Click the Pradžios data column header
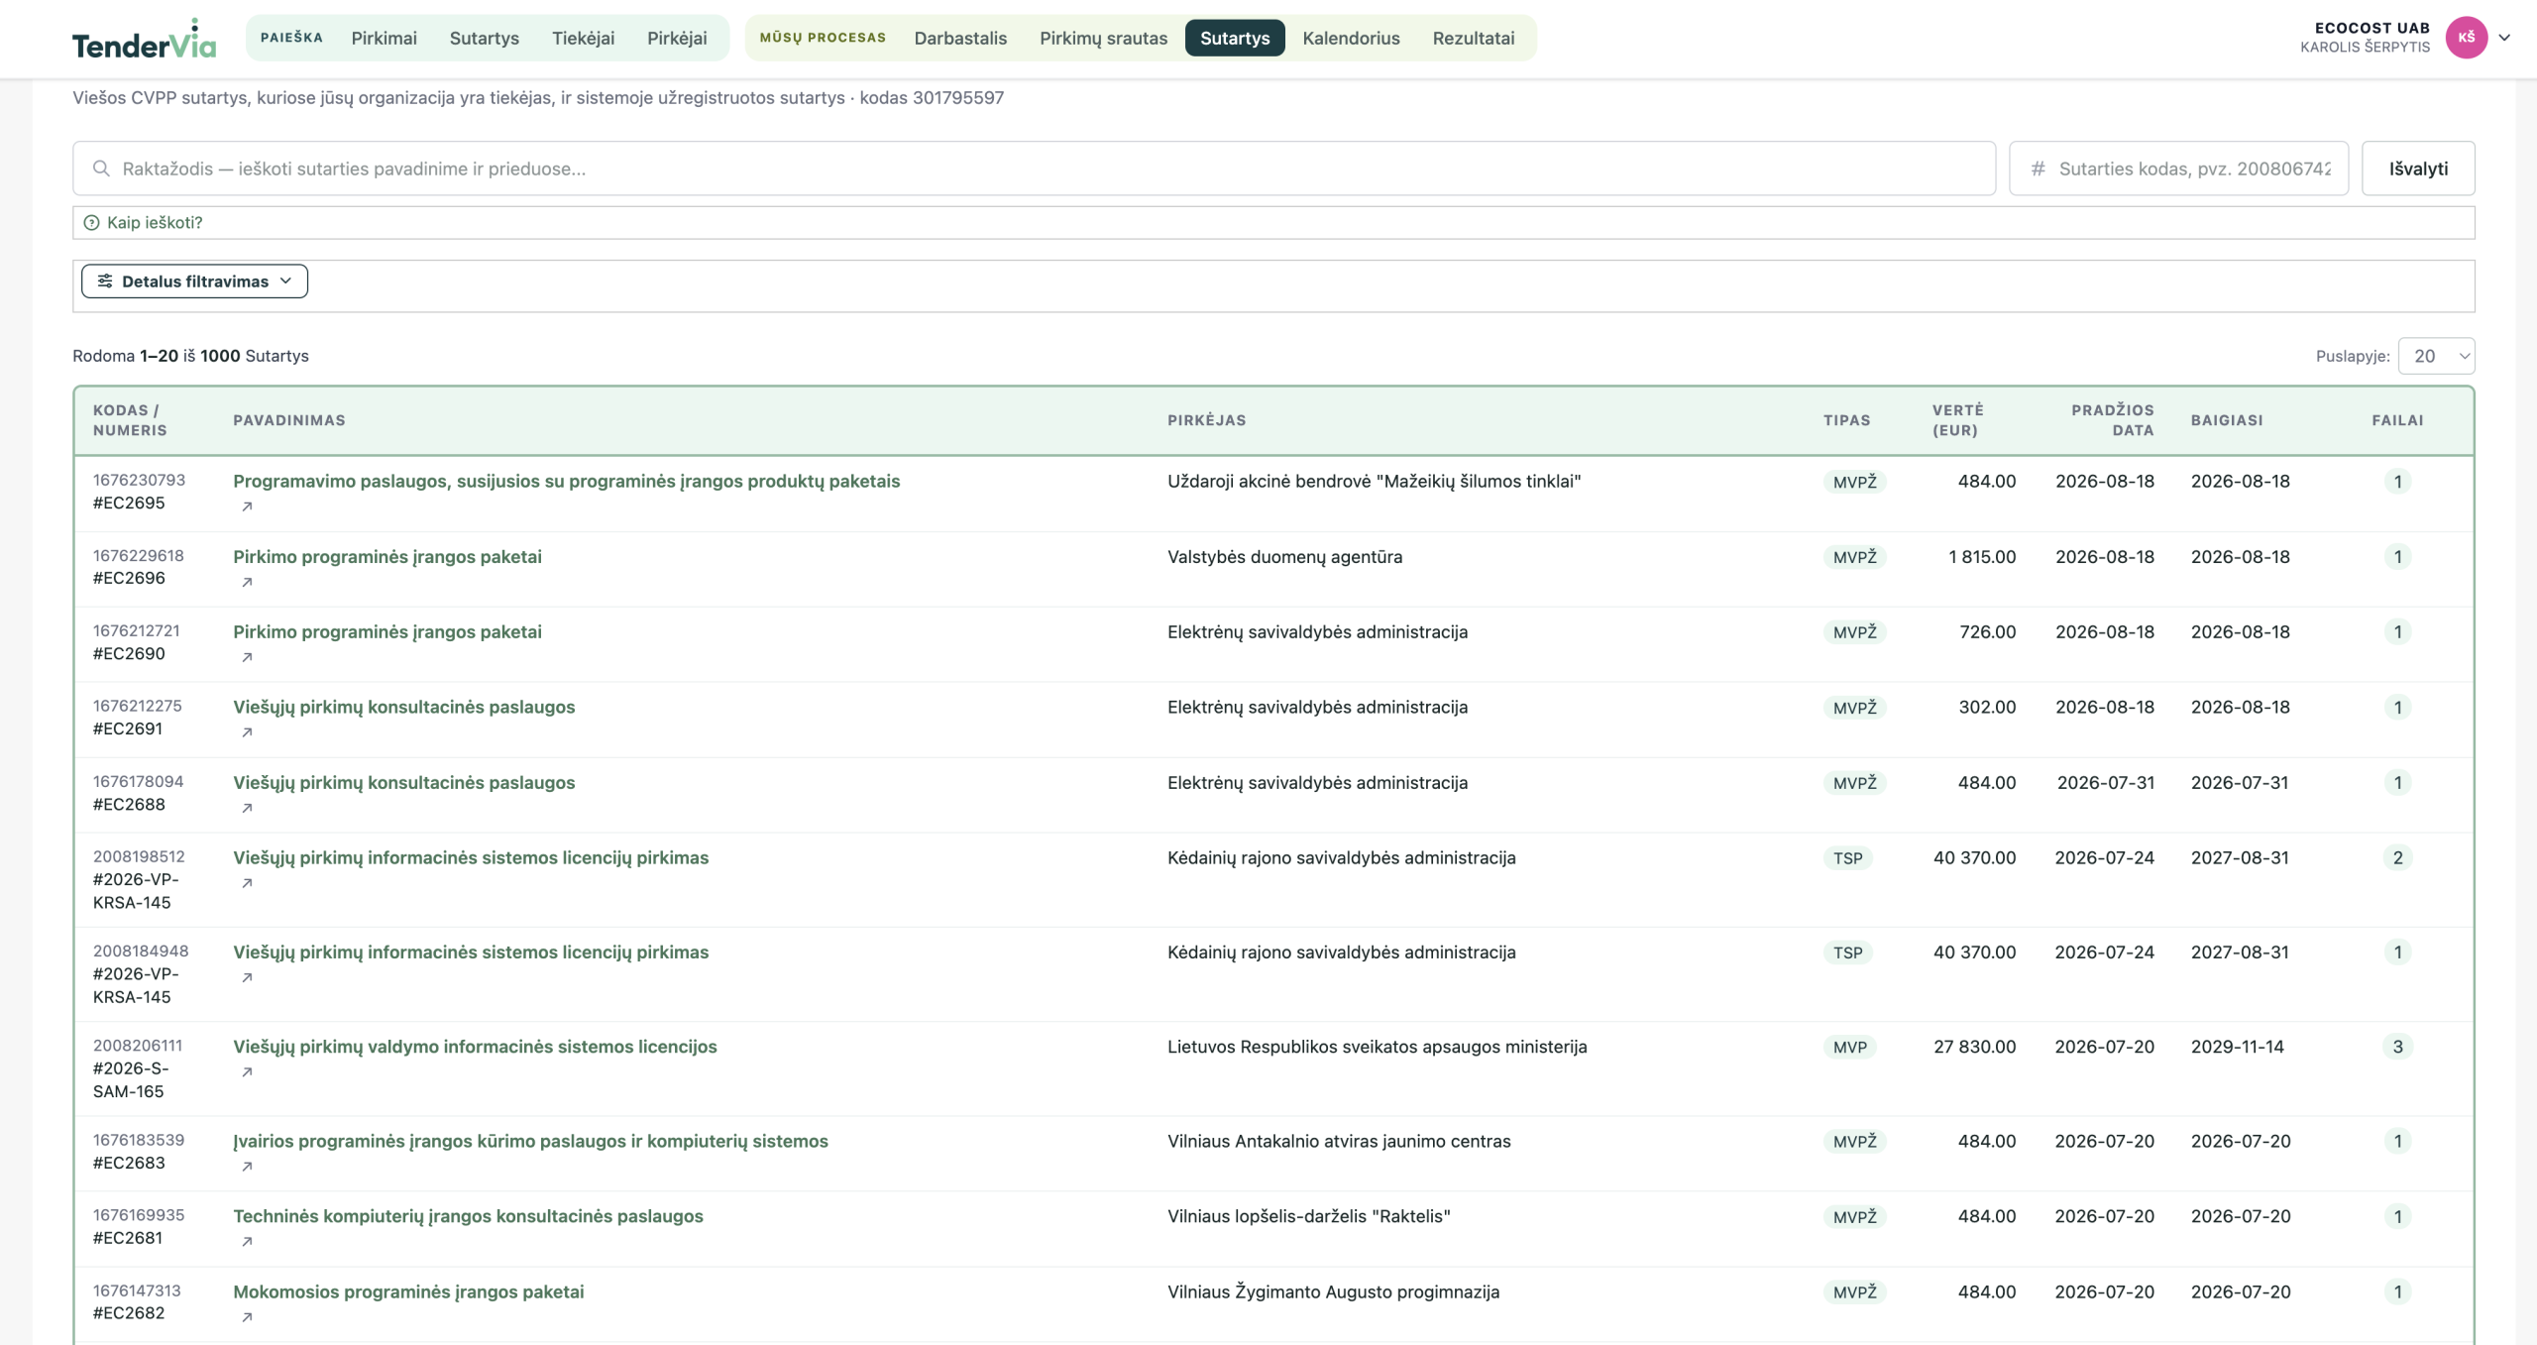2537x1345 pixels. (2112, 420)
